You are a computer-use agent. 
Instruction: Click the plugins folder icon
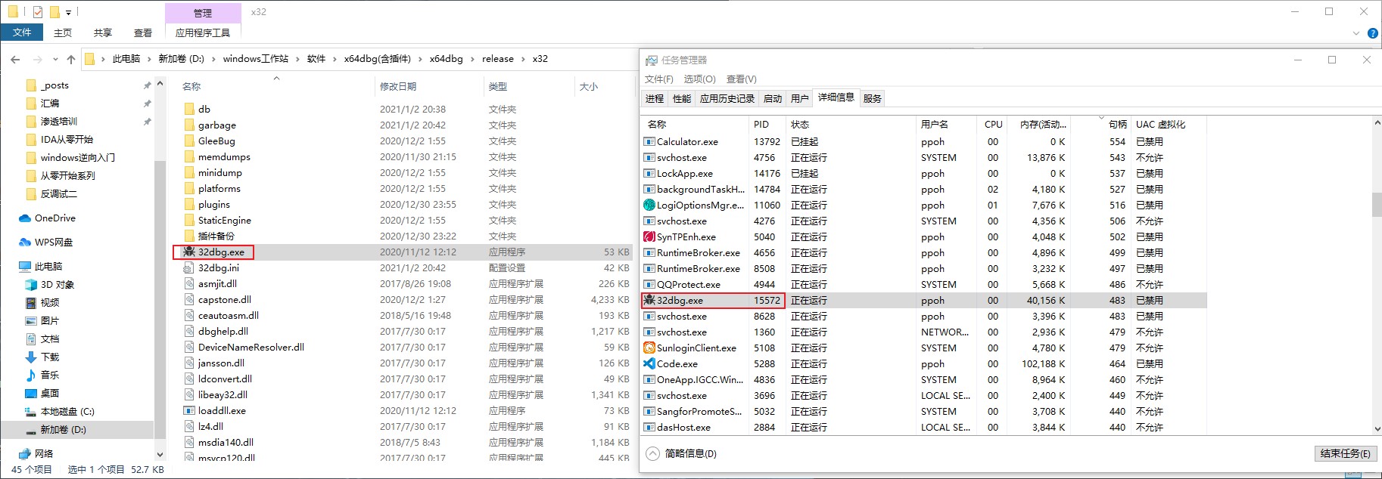[x=189, y=204]
